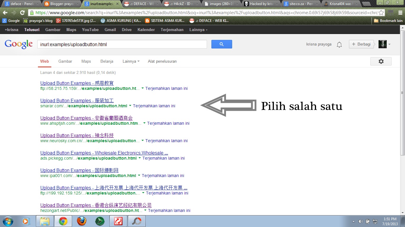Viewport: 405px width, 227px height.
Task: Open the 170765de573f.jpg bookmark
Action: [x=76, y=21]
